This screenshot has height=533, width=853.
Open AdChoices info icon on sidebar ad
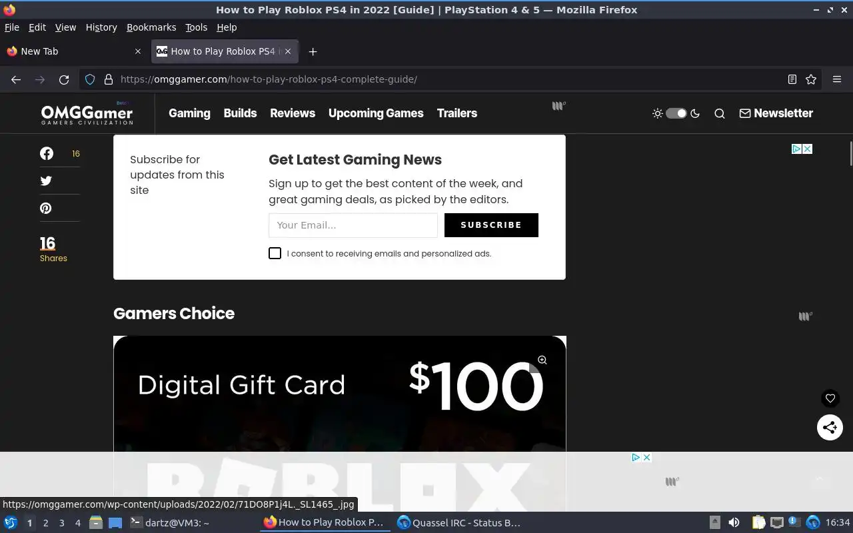point(796,149)
